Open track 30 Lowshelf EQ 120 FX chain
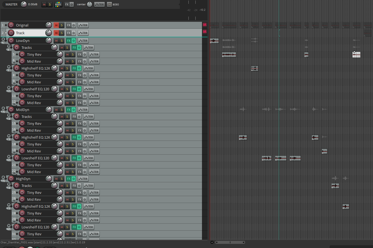 [x=74, y=227]
